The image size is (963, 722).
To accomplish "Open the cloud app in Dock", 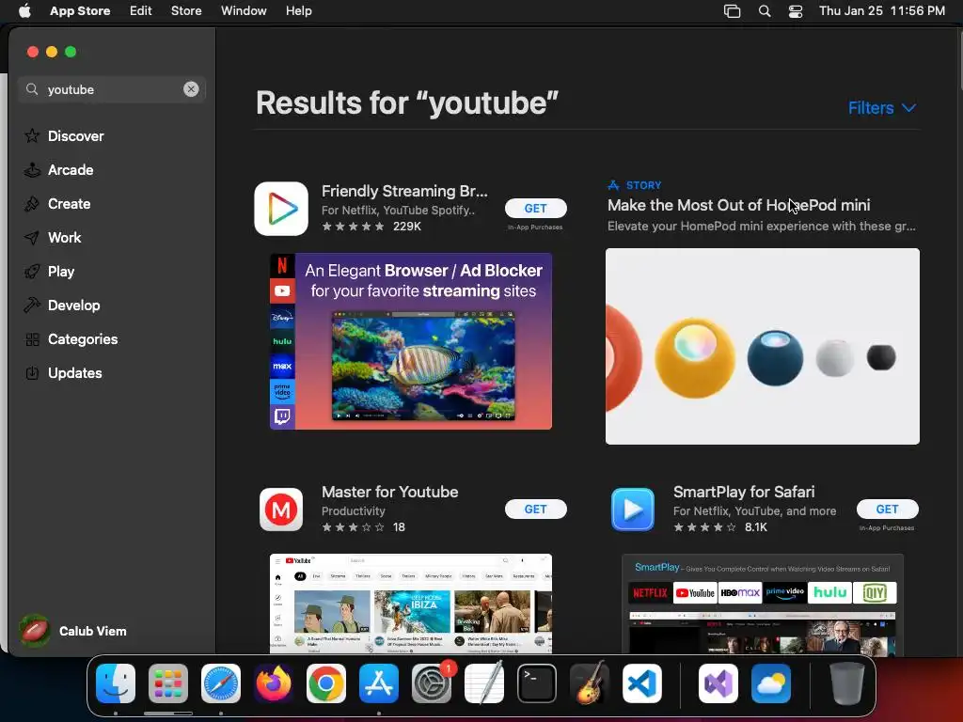I will (x=771, y=683).
